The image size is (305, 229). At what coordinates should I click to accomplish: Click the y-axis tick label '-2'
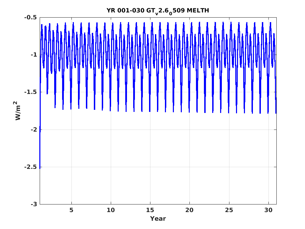click(x=34, y=130)
